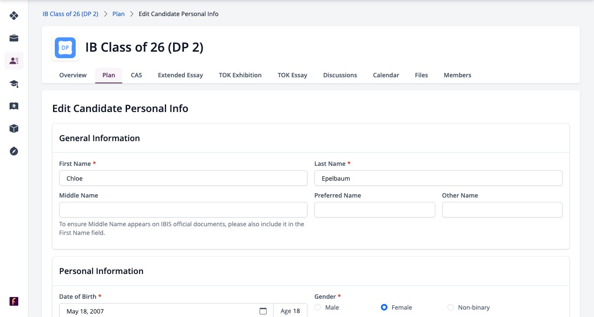594x317 pixels.
Task: Click the Preferred Name input field
Action: (x=375, y=210)
